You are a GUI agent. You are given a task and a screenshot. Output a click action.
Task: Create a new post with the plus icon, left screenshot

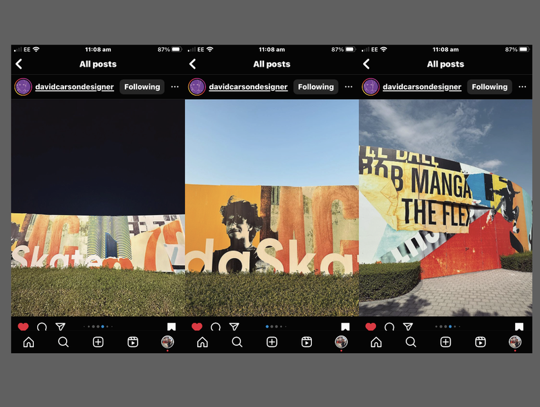[98, 342]
